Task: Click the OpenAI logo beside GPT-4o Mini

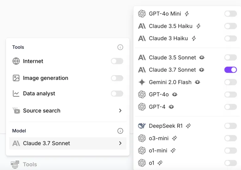Action: point(142,14)
